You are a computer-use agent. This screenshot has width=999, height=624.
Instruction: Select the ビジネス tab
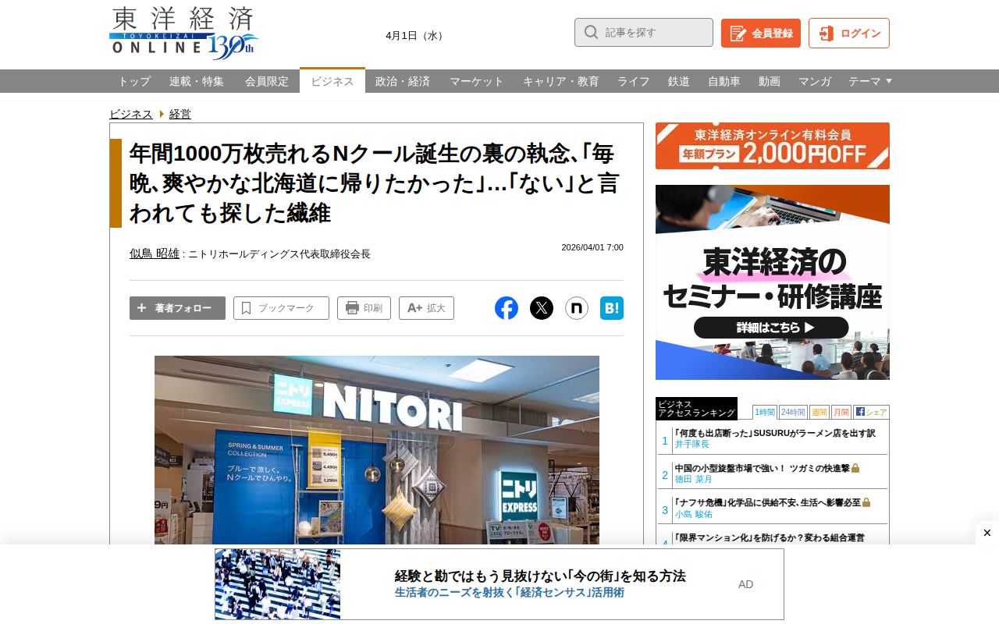point(332,81)
